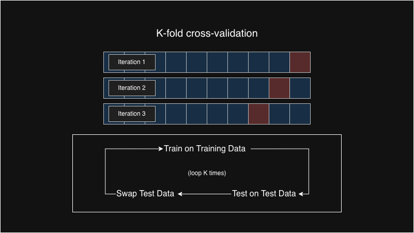414x233 pixels.
Task: Click blue fold right of Iteration 3 label
Action: (176, 114)
